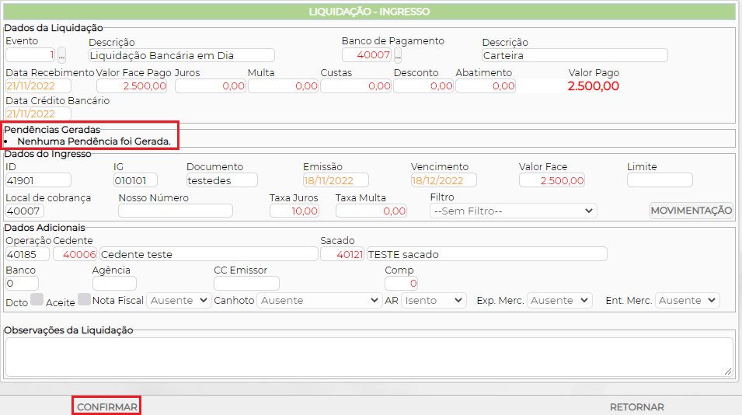The height and width of the screenshot is (415, 742).
Task: Click the Taxa Multa input field
Action: (x=371, y=211)
